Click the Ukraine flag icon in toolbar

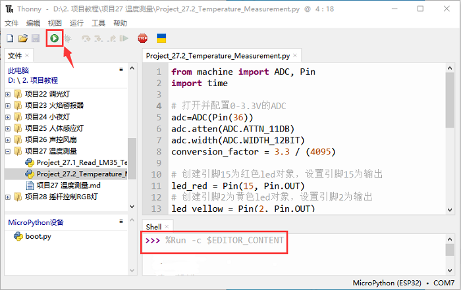pos(161,39)
